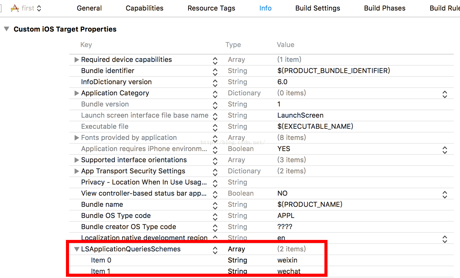Expand the Application Category row
The image size is (460, 278).
[x=77, y=93]
